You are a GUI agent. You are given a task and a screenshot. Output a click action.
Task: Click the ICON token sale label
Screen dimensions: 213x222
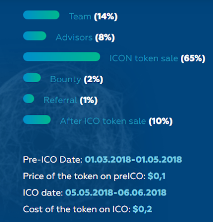click(144, 58)
